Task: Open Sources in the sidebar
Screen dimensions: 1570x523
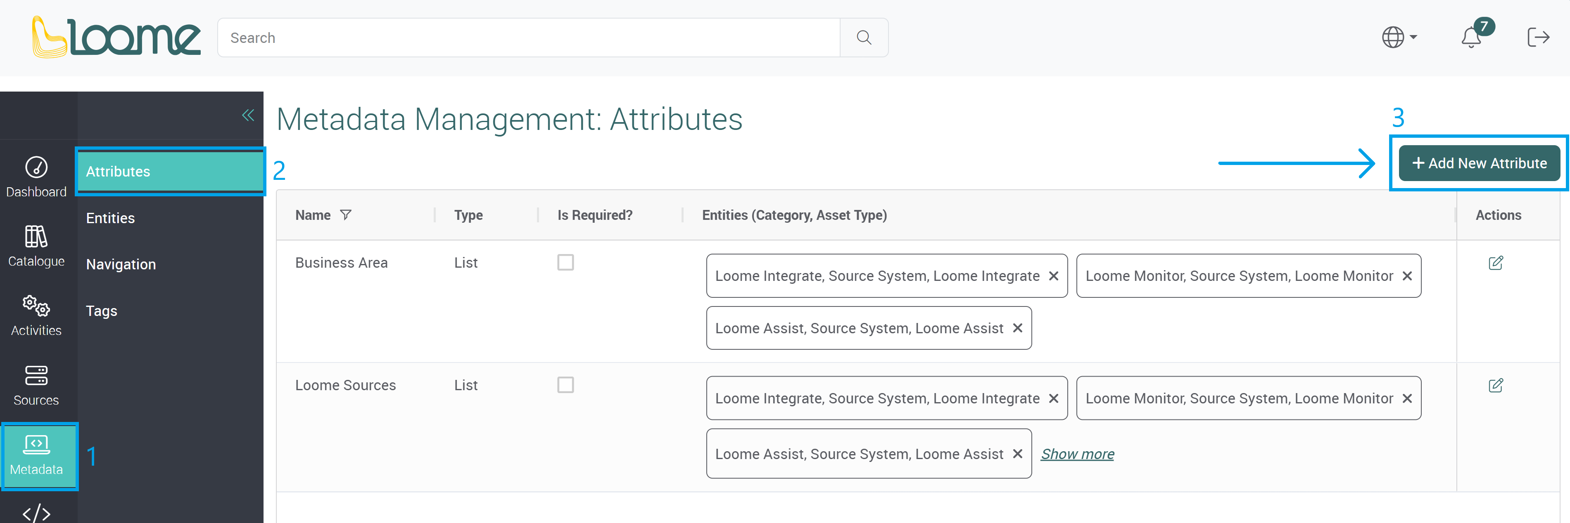Action: [36, 385]
